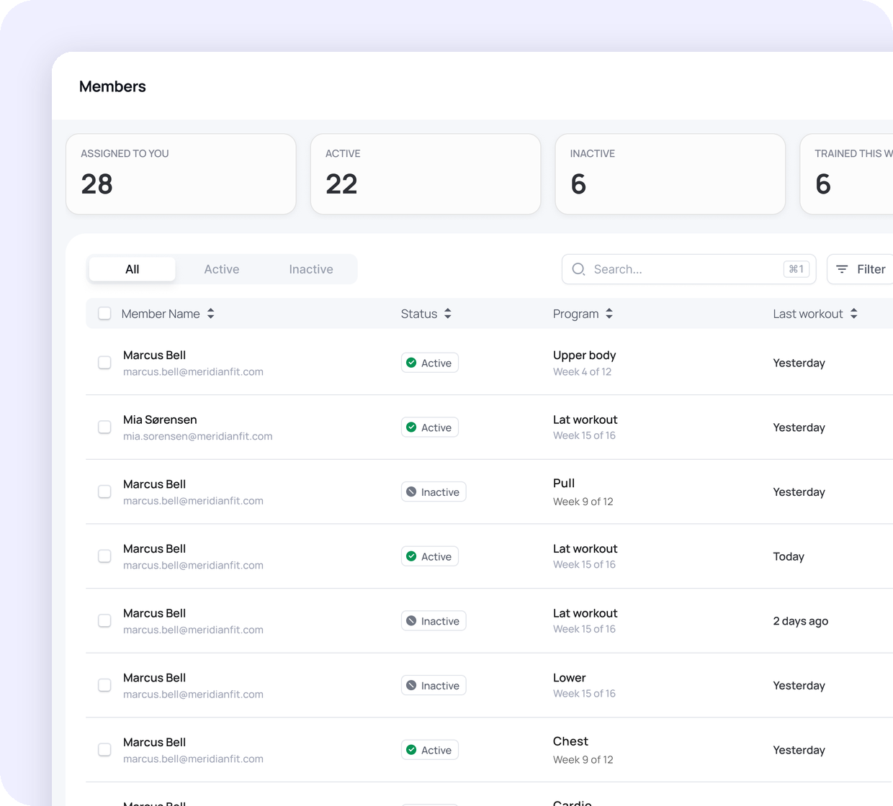Click the Active badge in Upper body row
The image size is (893, 806).
point(430,363)
